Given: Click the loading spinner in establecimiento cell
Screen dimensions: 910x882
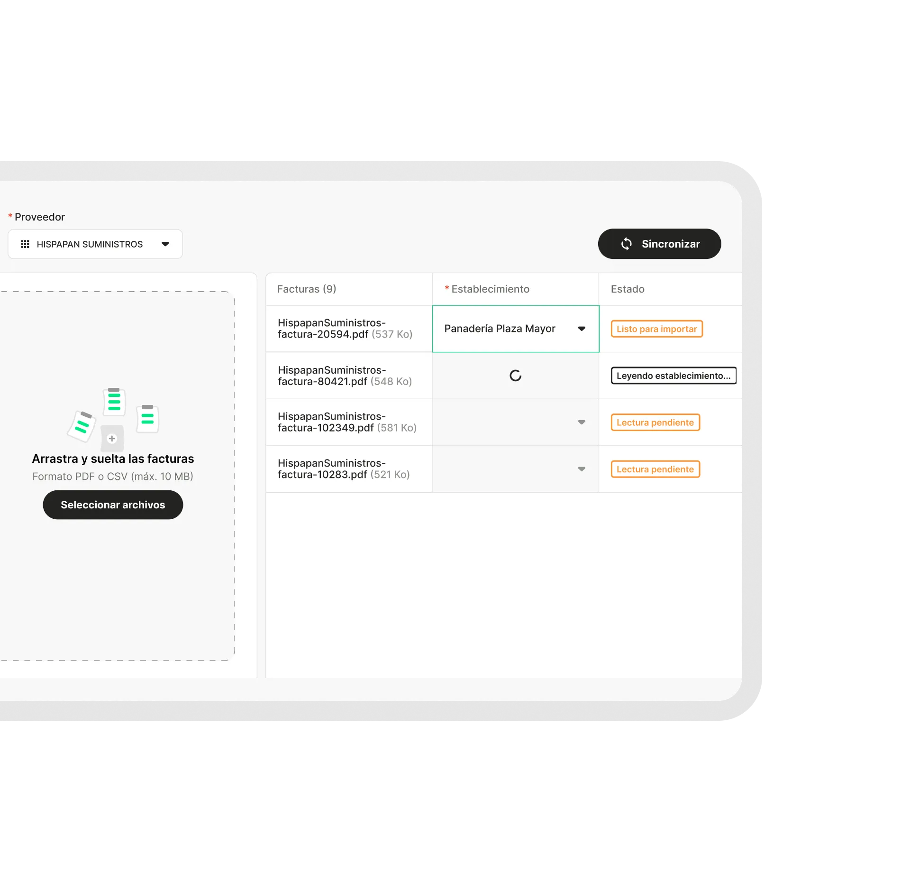Looking at the screenshot, I should tap(515, 376).
